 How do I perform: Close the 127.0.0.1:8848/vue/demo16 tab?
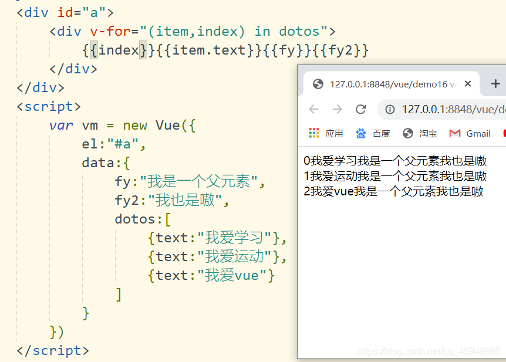(x=468, y=84)
